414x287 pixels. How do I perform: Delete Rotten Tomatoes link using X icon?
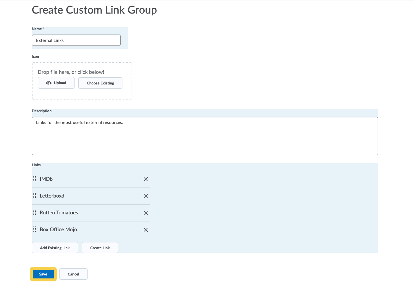point(146,213)
